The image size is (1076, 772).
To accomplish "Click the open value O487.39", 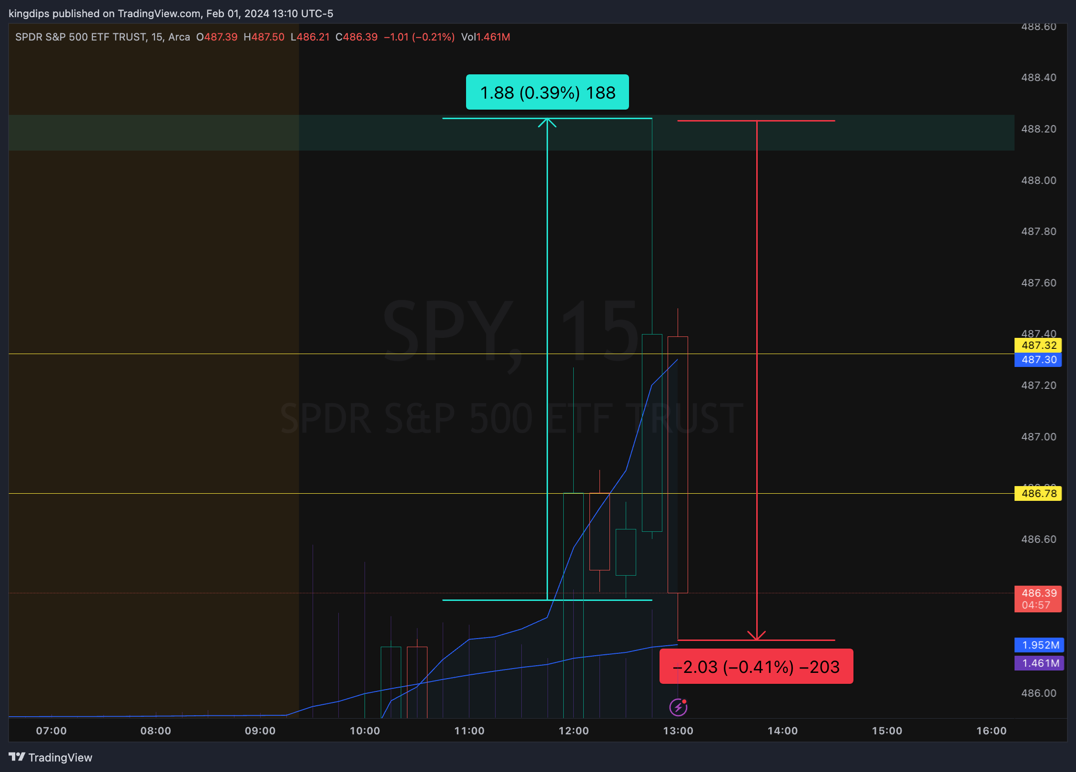I will point(217,37).
